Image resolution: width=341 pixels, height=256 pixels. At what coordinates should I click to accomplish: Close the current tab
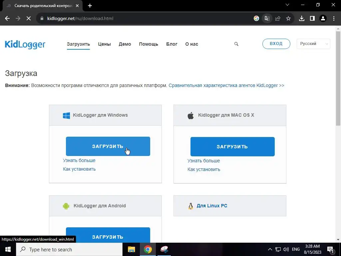[x=77, y=6]
